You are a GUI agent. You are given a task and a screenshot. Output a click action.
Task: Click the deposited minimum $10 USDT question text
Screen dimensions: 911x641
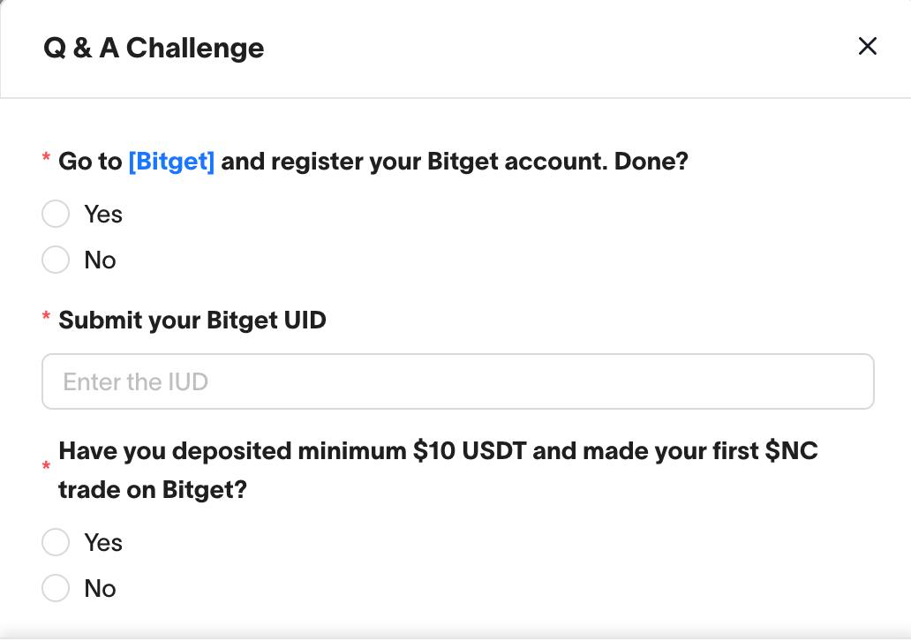438,470
